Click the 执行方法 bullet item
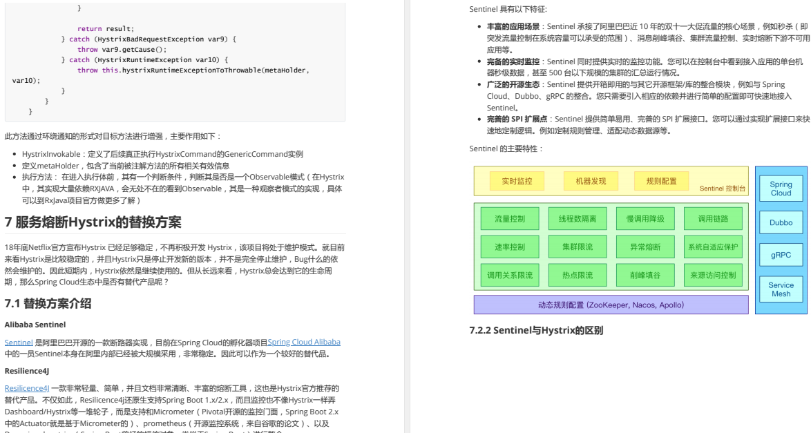The image size is (811, 433). pos(183,189)
